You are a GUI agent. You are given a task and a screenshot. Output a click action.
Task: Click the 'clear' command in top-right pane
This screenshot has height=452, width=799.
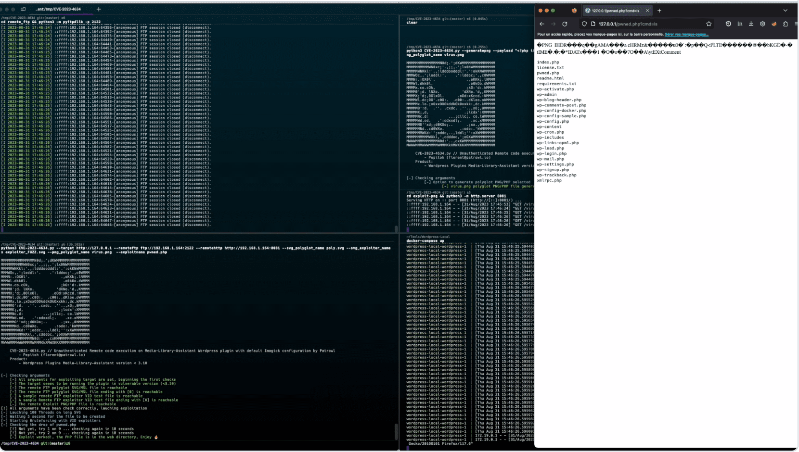412,23
